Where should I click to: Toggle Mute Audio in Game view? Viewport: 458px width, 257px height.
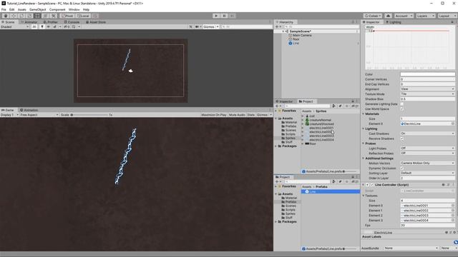237,115
